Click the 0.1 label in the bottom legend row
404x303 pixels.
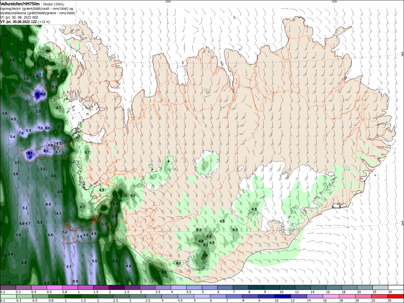point(3,301)
